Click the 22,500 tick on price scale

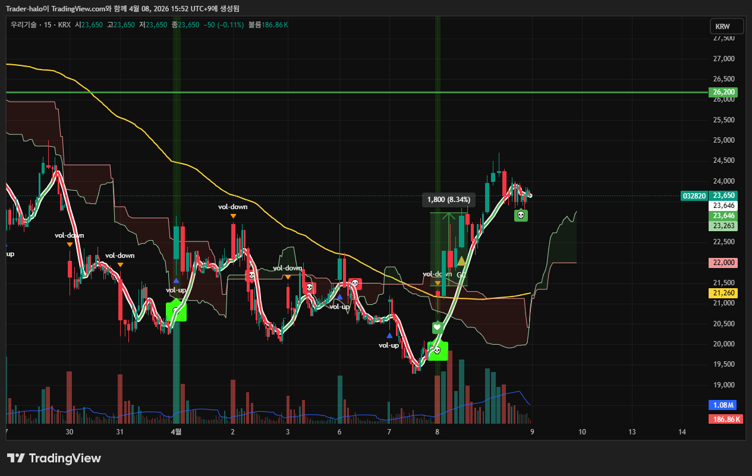point(723,242)
